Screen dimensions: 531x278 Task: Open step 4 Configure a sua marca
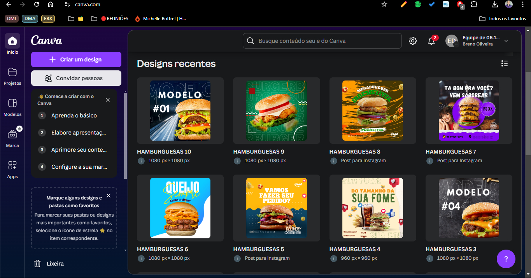point(74,167)
